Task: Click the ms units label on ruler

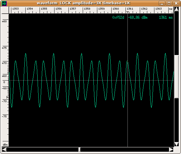Action: coord(171,9)
